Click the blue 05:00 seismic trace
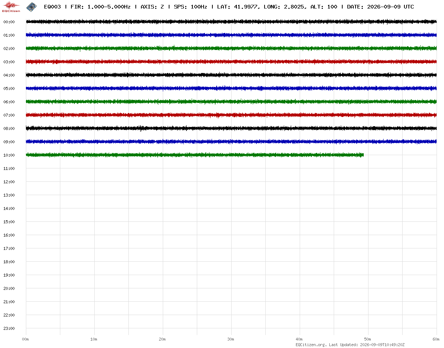The image size is (444, 348). click(231, 88)
